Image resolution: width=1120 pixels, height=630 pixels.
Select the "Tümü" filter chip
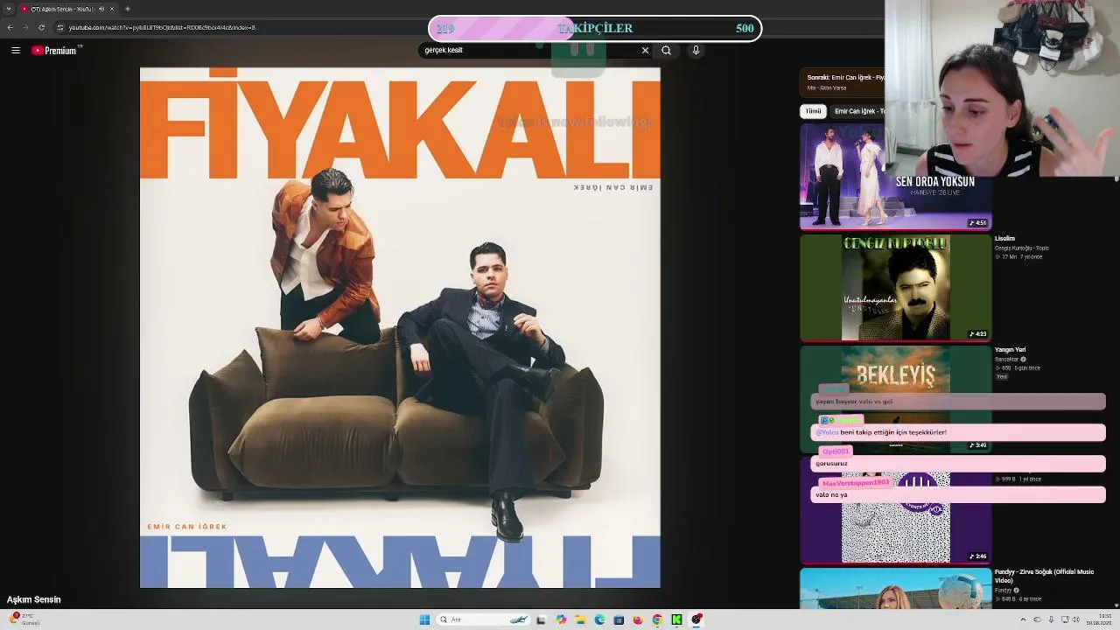coord(814,111)
